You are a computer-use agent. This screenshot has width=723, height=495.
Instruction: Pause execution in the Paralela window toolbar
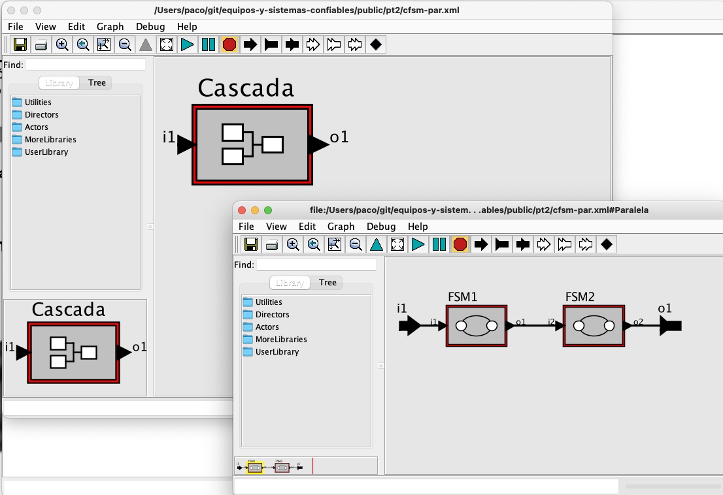[439, 244]
